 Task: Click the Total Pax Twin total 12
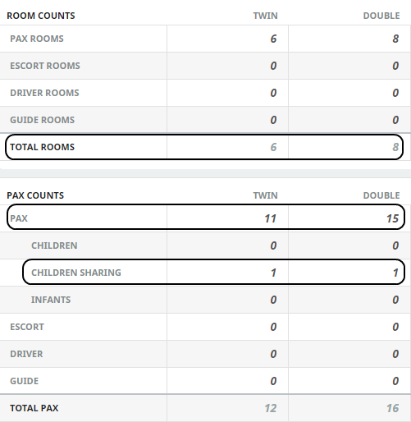click(271, 408)
